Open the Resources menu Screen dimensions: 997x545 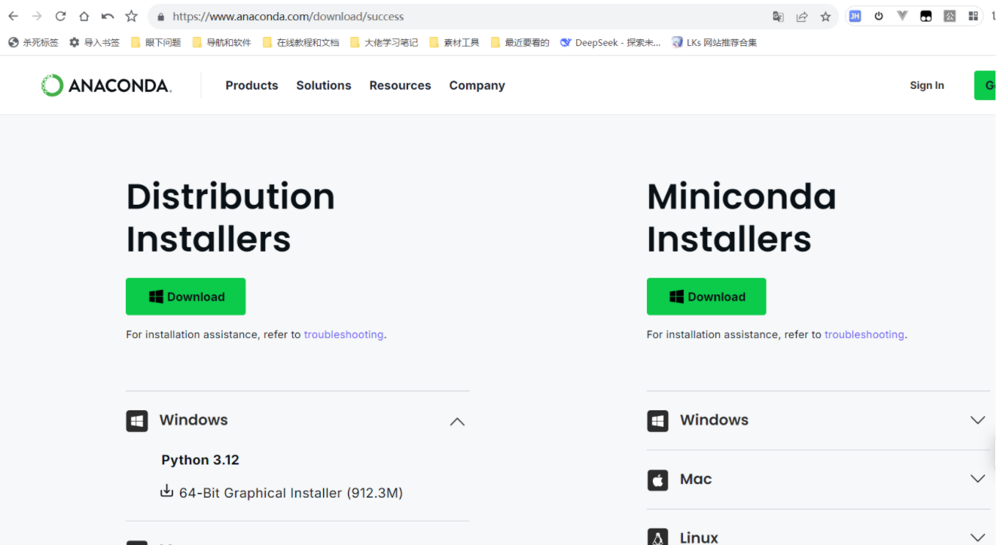[x=400, y=86]
